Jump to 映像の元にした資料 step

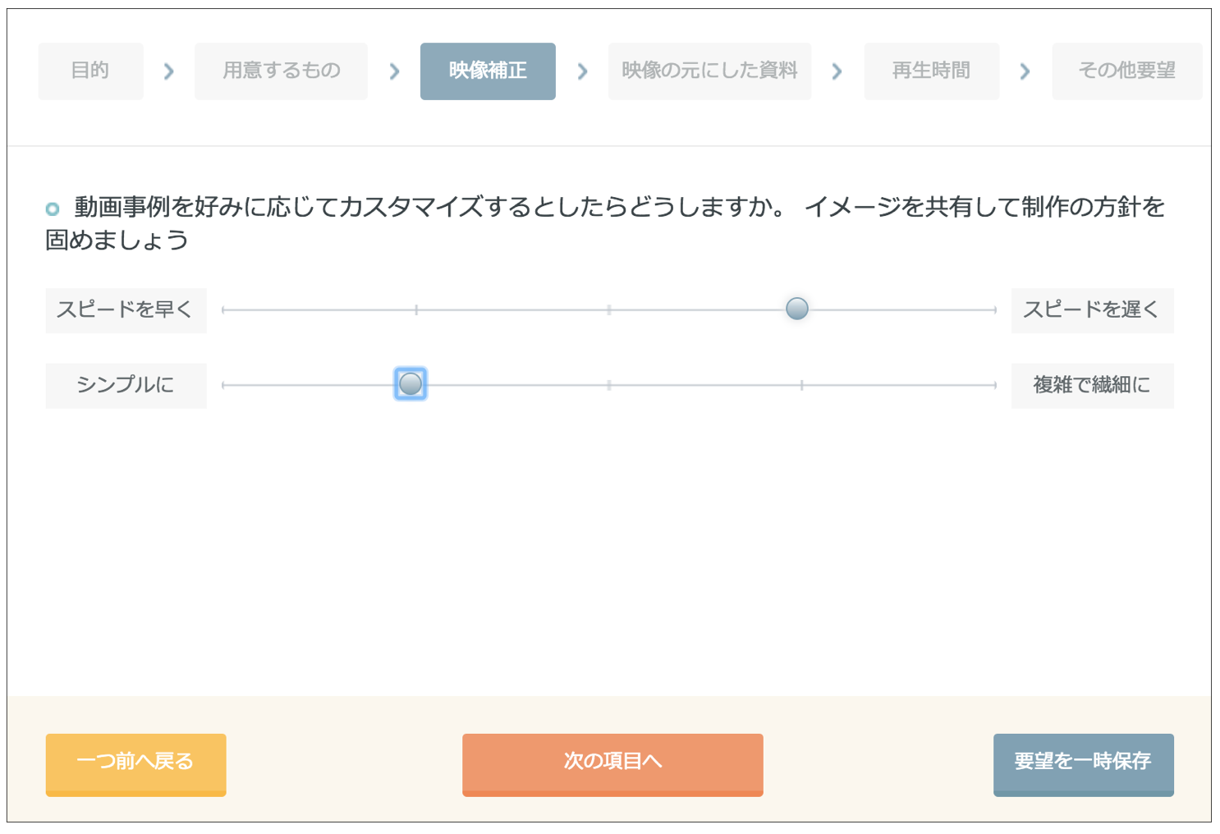pyautogui.click(x=709, y=71)
